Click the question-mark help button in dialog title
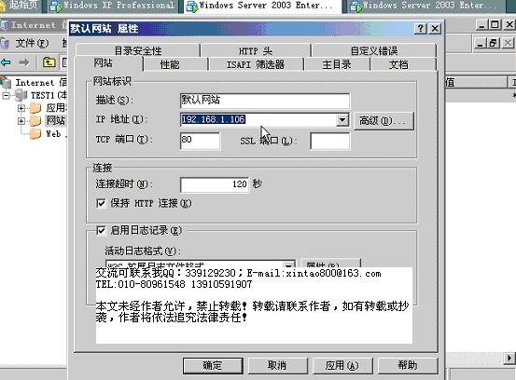 421,29
